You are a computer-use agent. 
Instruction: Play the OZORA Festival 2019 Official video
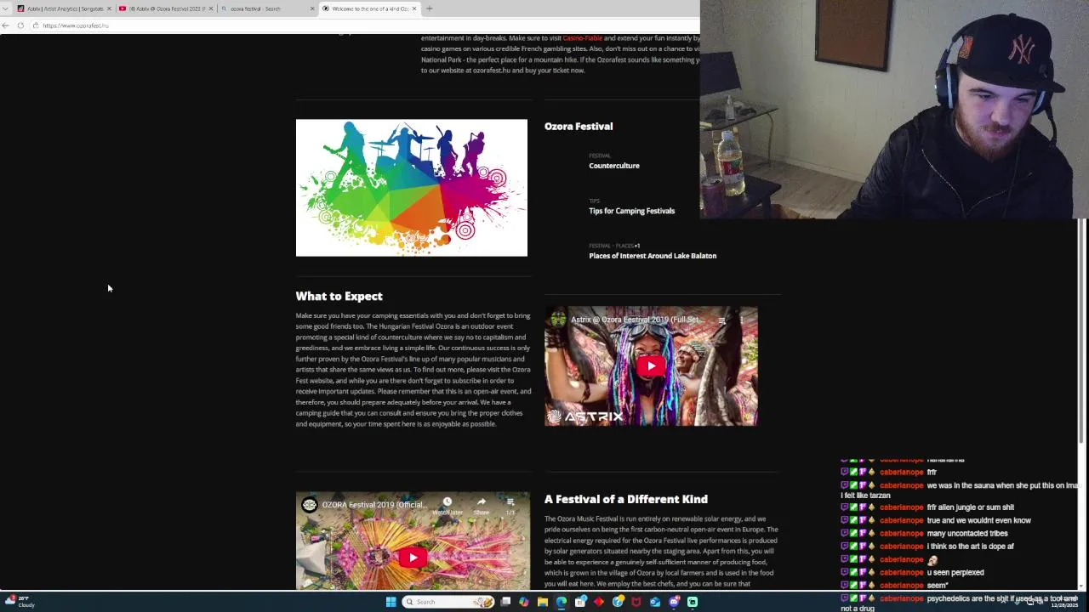point(413,558)
